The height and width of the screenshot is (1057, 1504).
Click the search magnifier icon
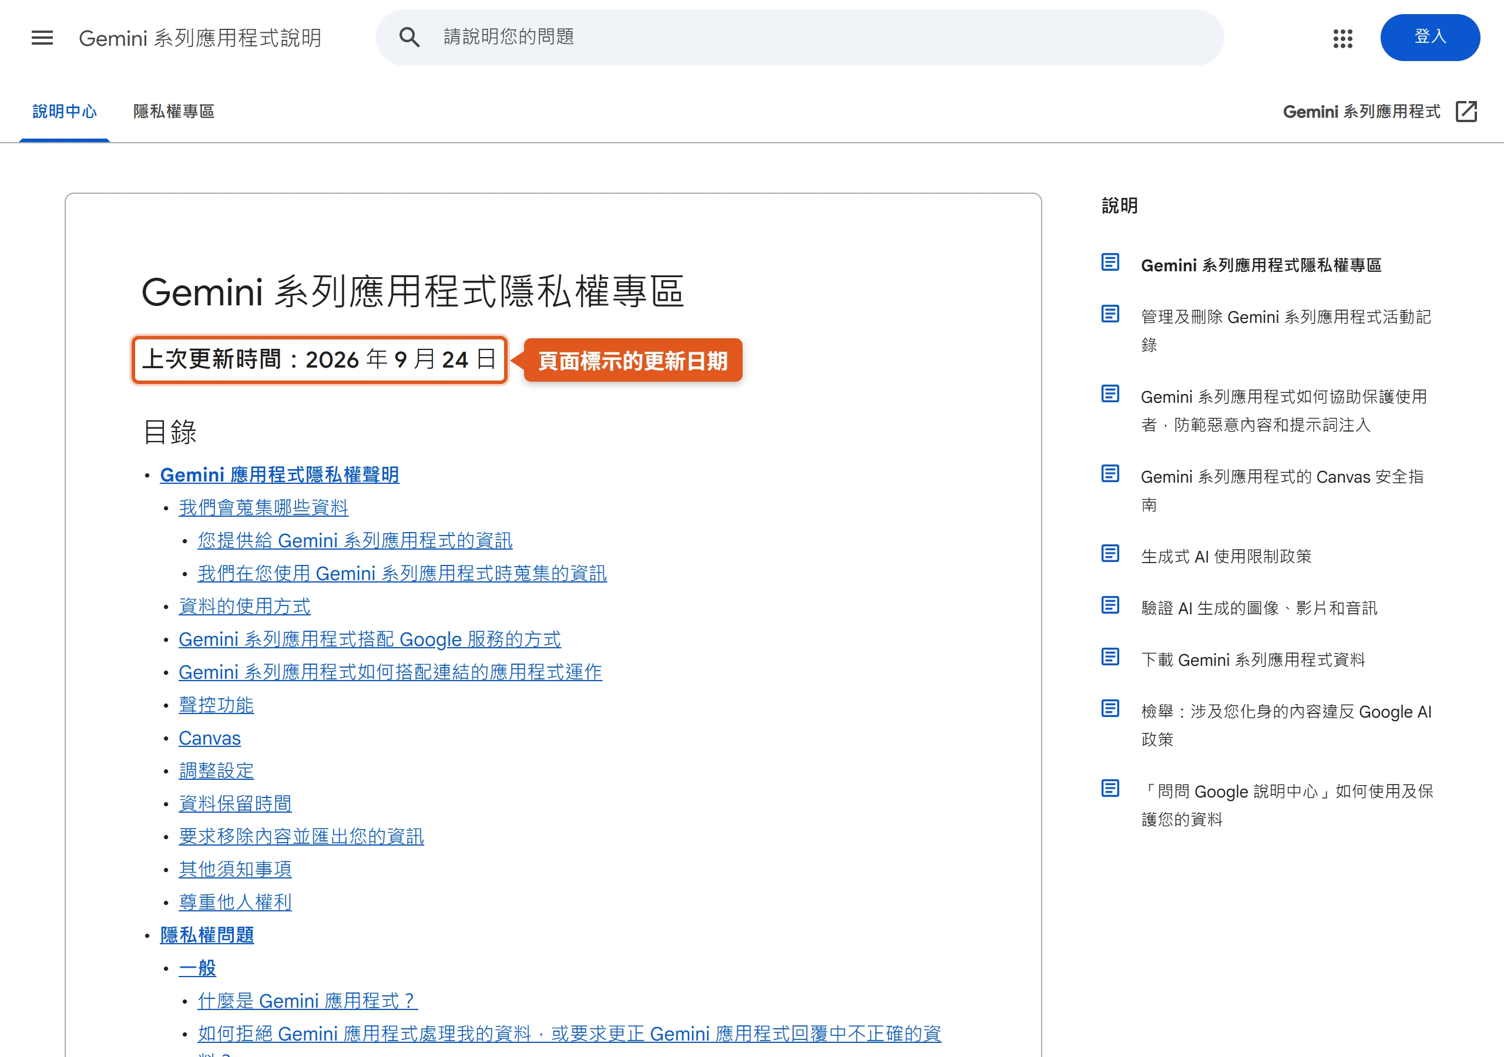(x=409, y=38)
